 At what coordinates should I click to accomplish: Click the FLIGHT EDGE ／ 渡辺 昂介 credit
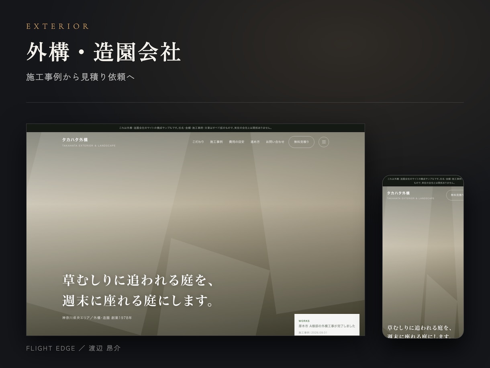click(73, 348)
